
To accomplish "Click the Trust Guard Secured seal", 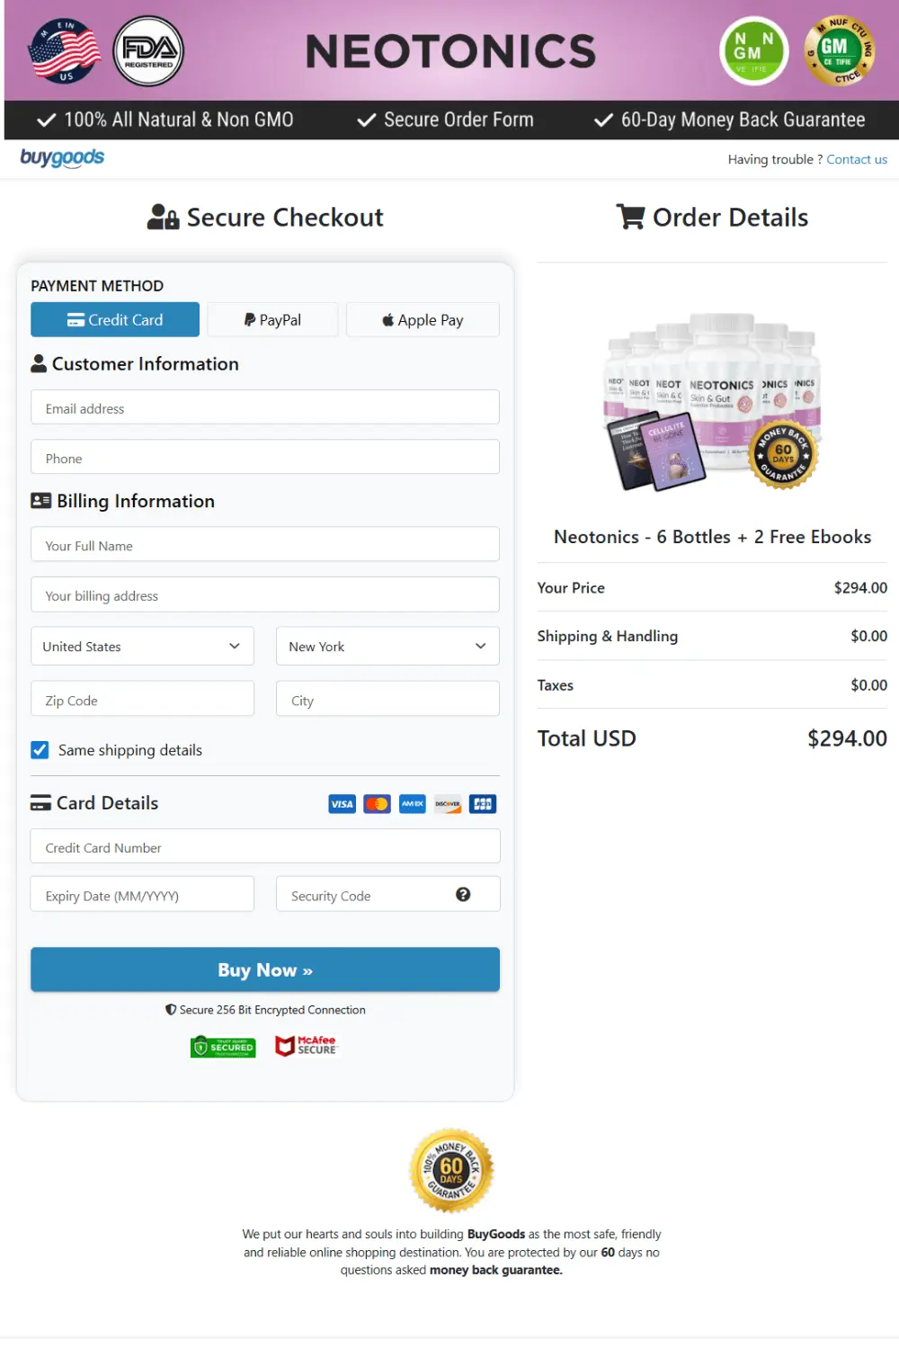I will (222, 1045).
